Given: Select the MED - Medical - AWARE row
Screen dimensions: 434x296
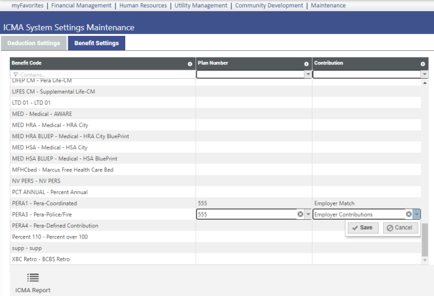Looking at the screenshot, I should point(215,114).
